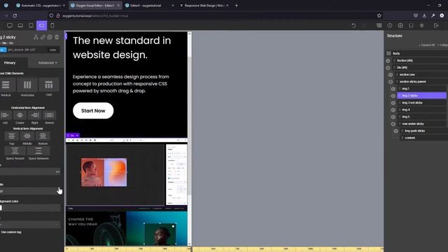Switch to laptop viewport icon
Image resolution: width=448 pixels, height=252 pixels.
click(20, 25)
